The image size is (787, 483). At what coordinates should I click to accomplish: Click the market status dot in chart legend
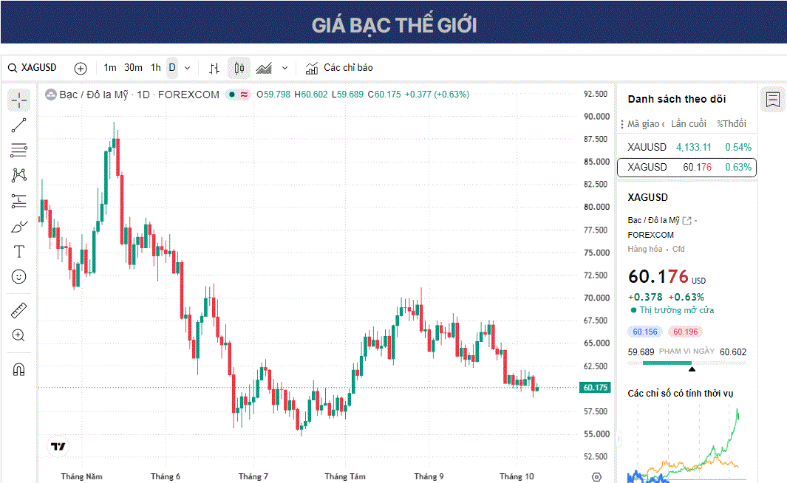click(232, 95)
